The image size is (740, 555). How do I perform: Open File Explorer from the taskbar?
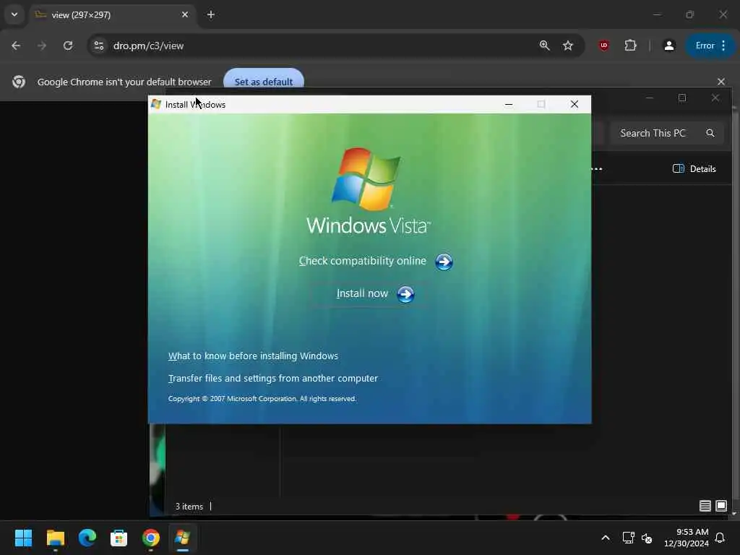[55, 538]
